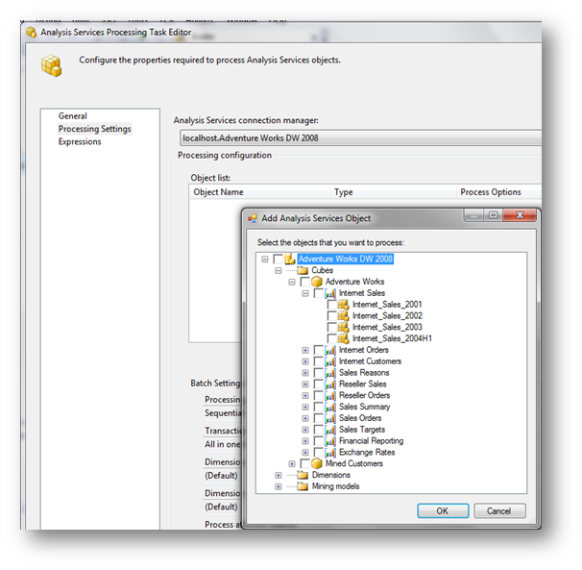Select the Reseller Sales checkbox
Viewport: 582px width, 570px height.
pyautogui.click(x=319, y=384)
